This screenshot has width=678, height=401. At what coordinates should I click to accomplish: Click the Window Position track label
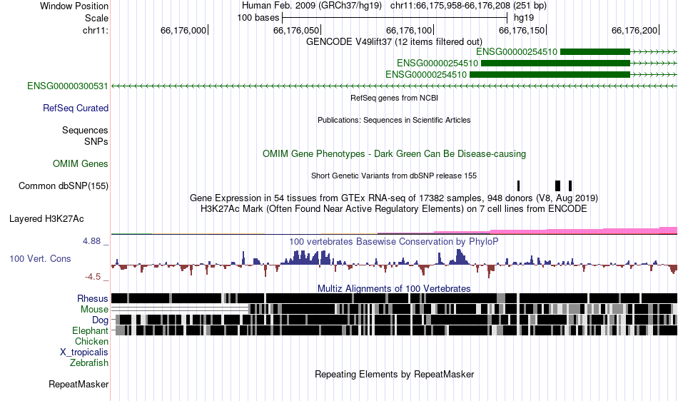pyautogui.click(x=74, y=6)
